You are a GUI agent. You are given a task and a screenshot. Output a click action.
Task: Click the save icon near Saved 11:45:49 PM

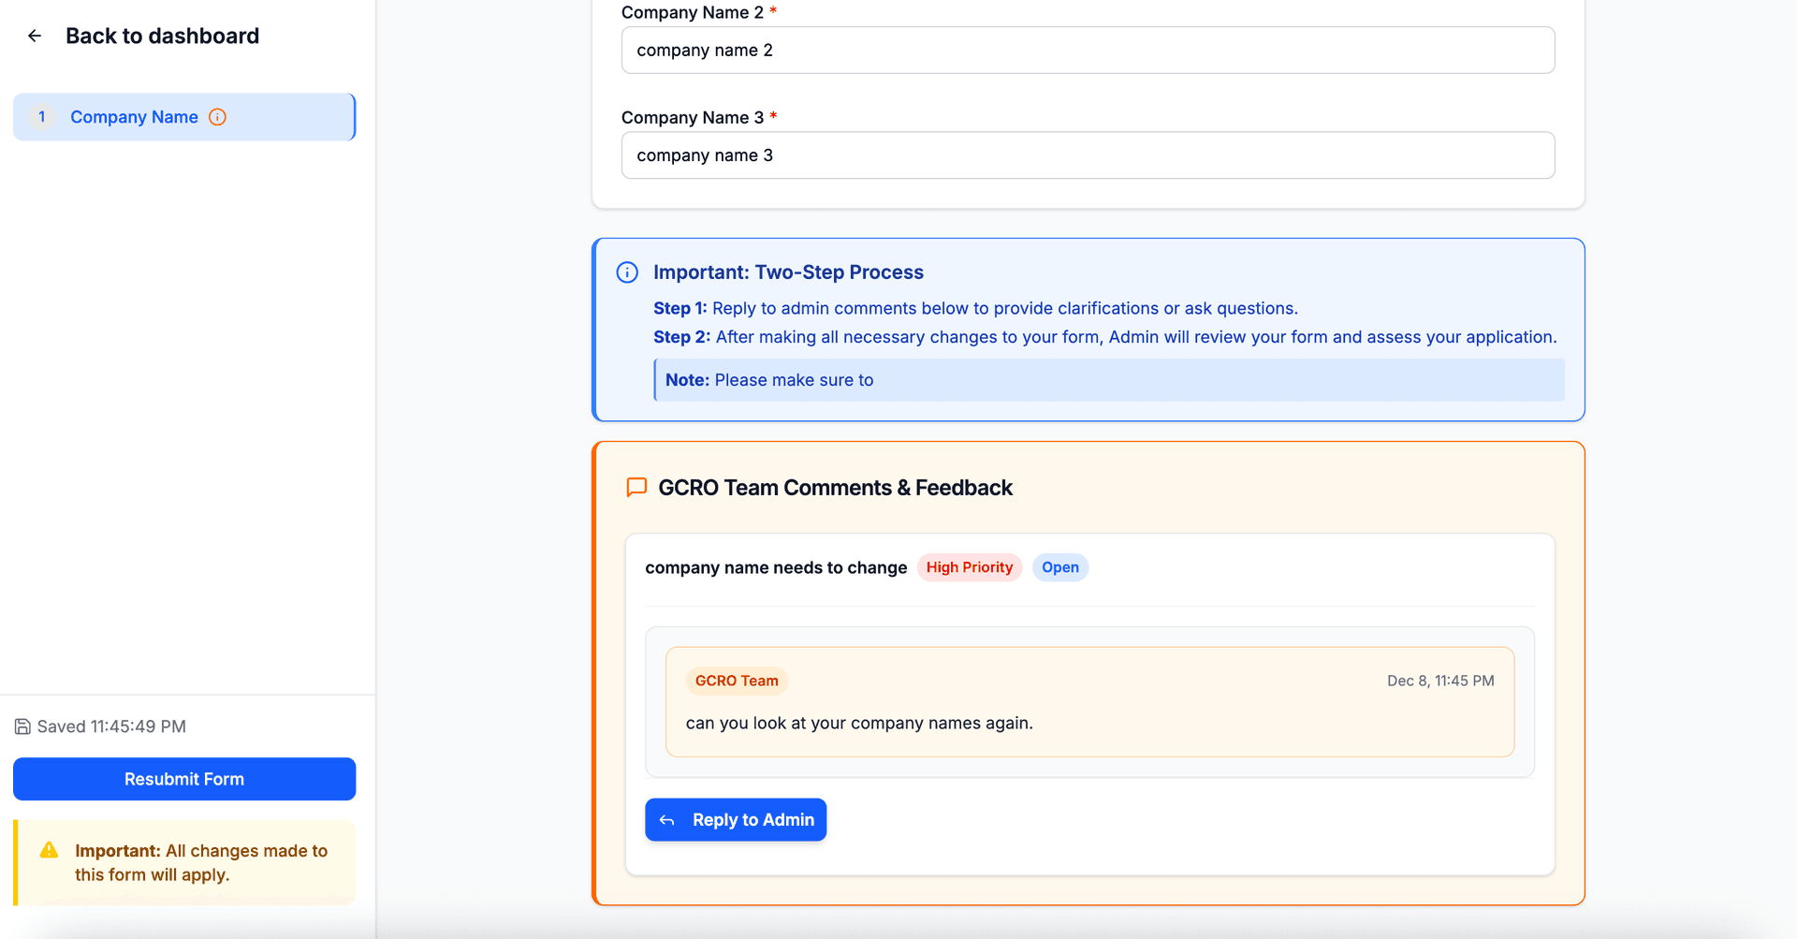21,726
